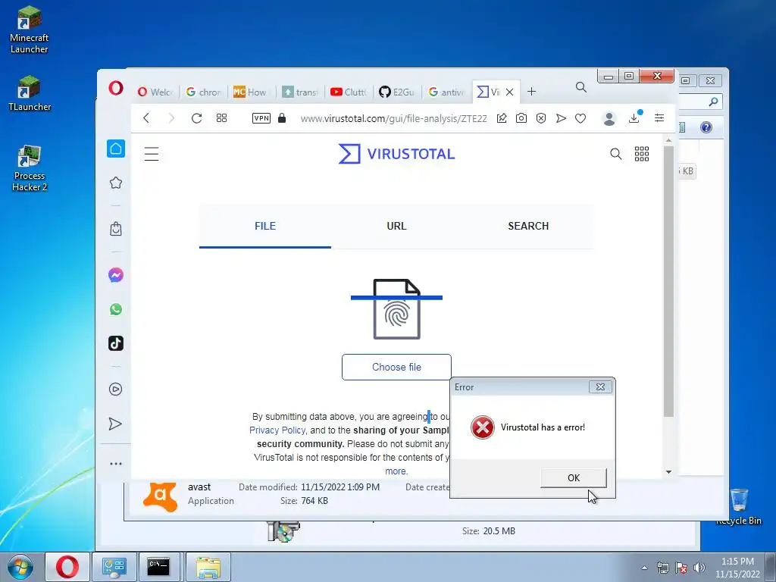Open a new tab with plus button
The width and height of the screenshot is (776, 582).
531,92
